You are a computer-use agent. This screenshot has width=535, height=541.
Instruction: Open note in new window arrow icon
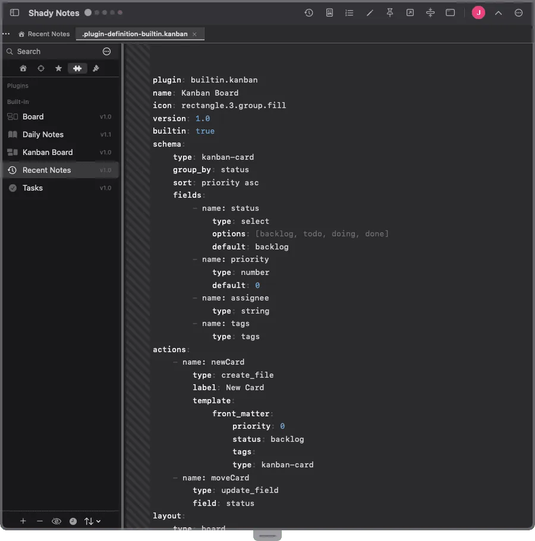click(410, 12)
